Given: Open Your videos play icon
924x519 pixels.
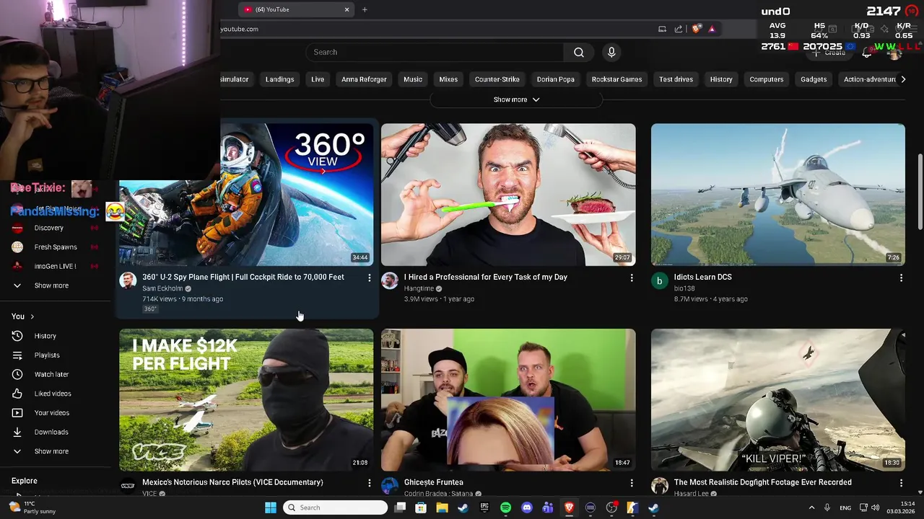Looking at the screenshot, I should 17,413.
